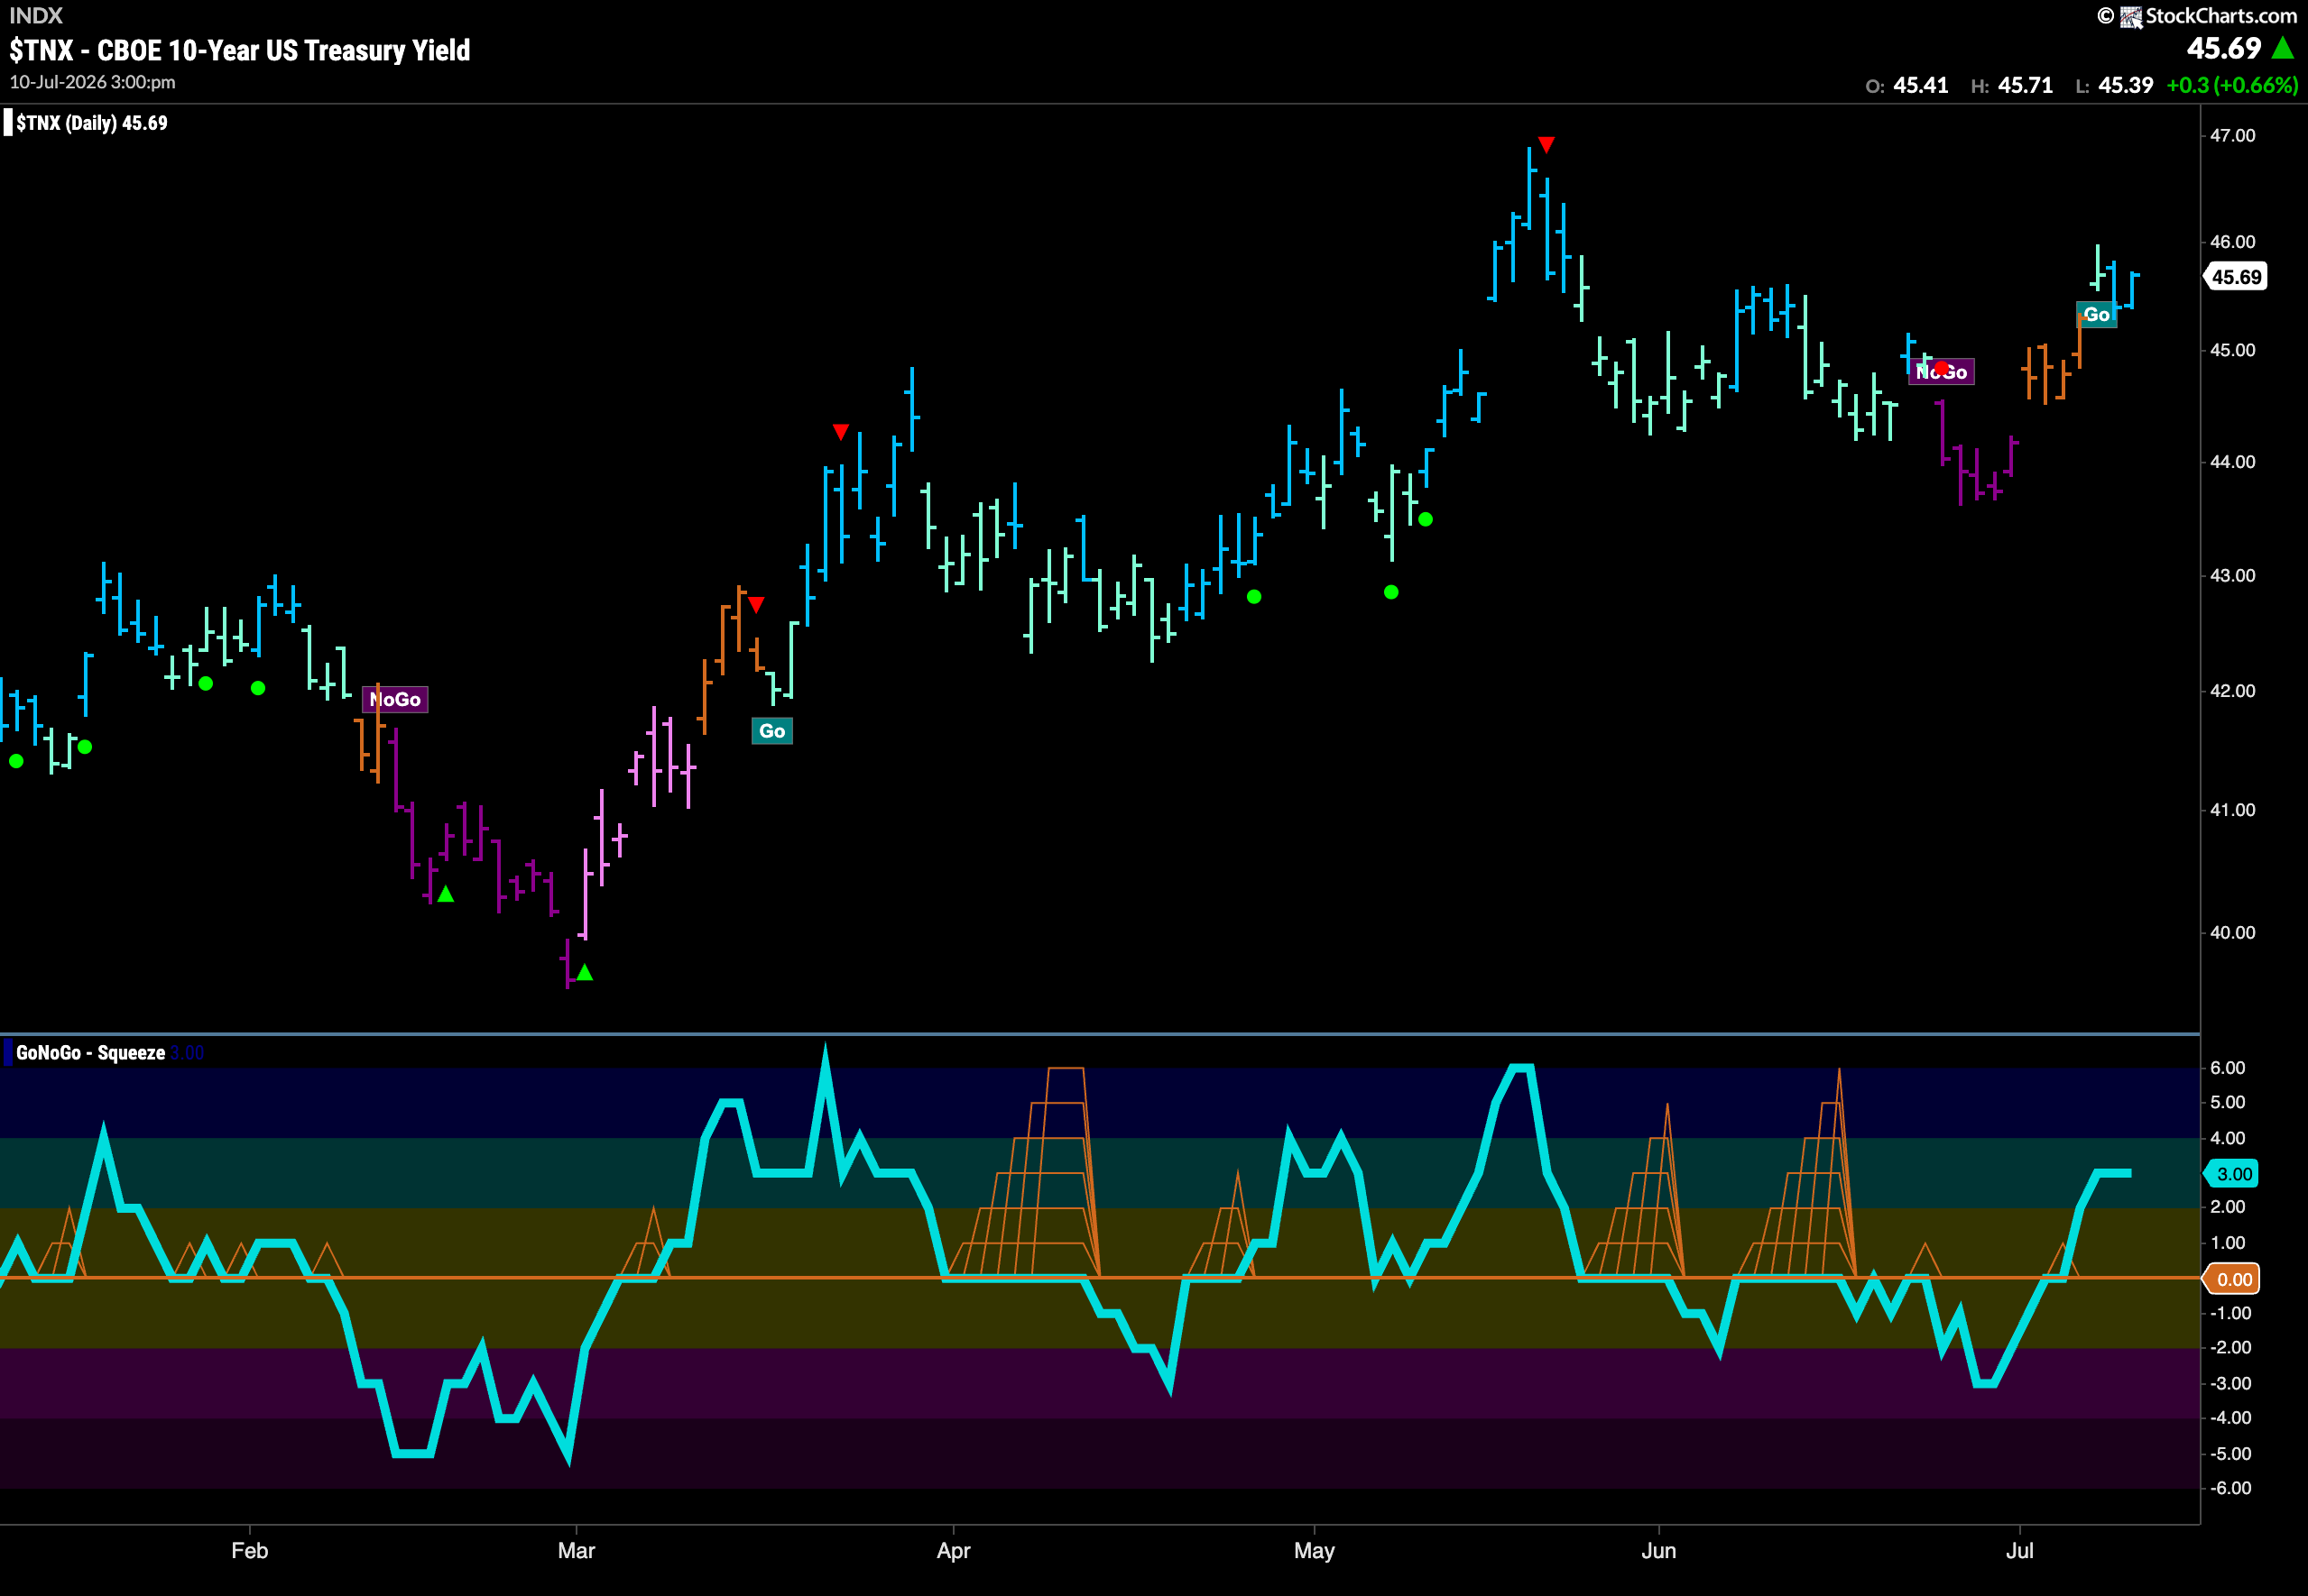Click the Jul label on time axis
Screen dimensions: 2308x1596
point(2019,1550)
